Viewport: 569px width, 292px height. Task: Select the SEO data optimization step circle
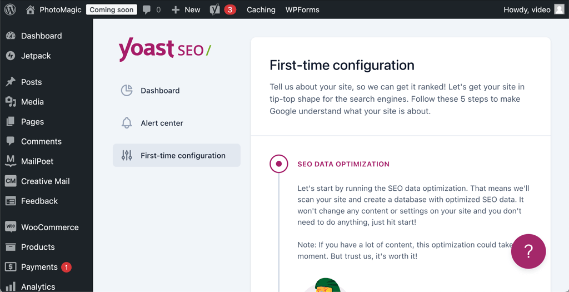[279, 164]
